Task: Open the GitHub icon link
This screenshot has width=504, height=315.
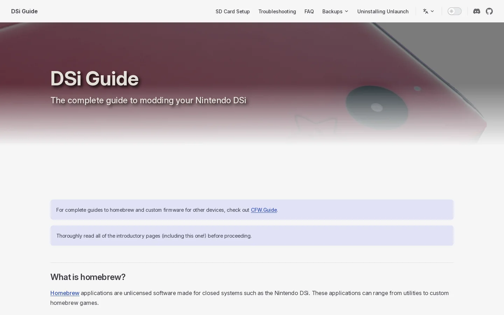Action: coord(489,11)
